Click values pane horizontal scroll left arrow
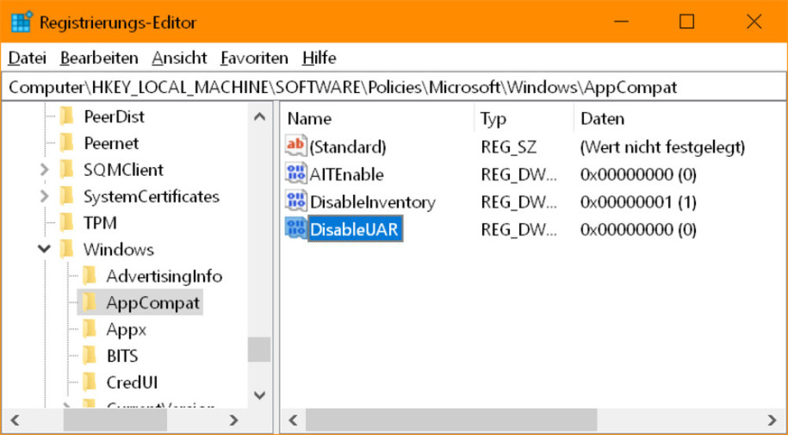 [293, 419]
